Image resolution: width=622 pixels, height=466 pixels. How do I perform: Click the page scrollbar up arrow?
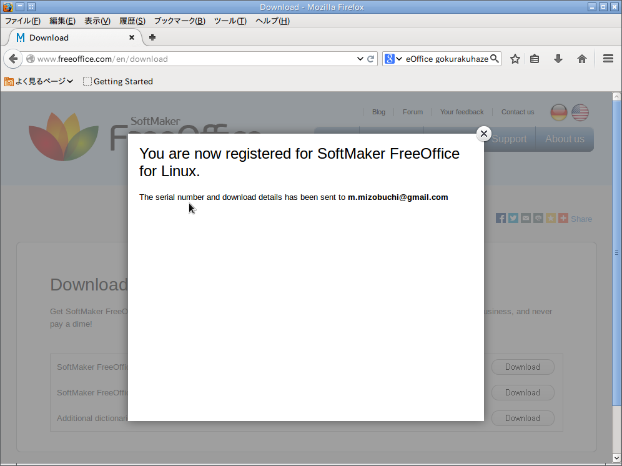pos(616,96)
